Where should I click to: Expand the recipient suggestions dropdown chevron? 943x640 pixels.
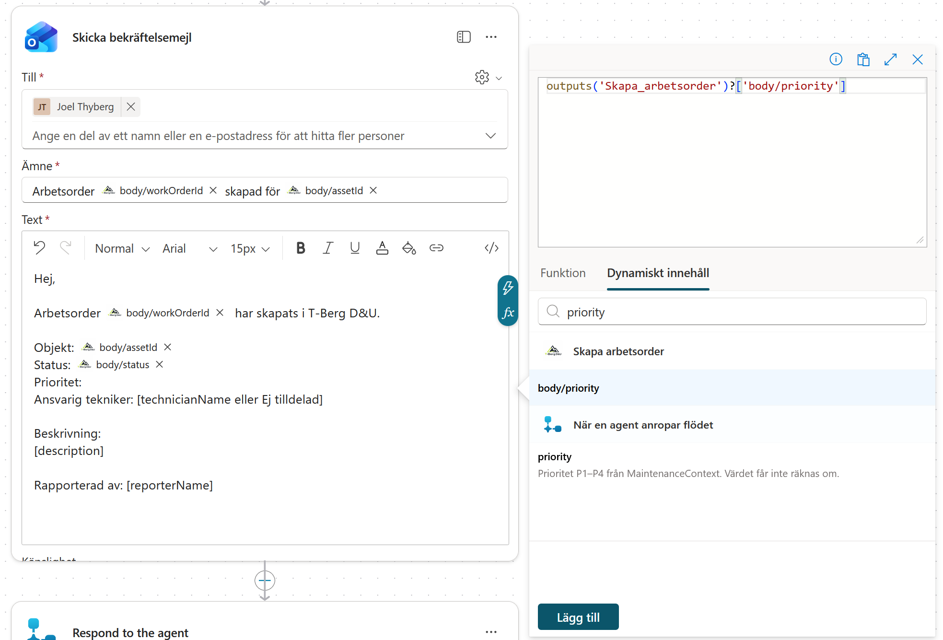[490, 136]
